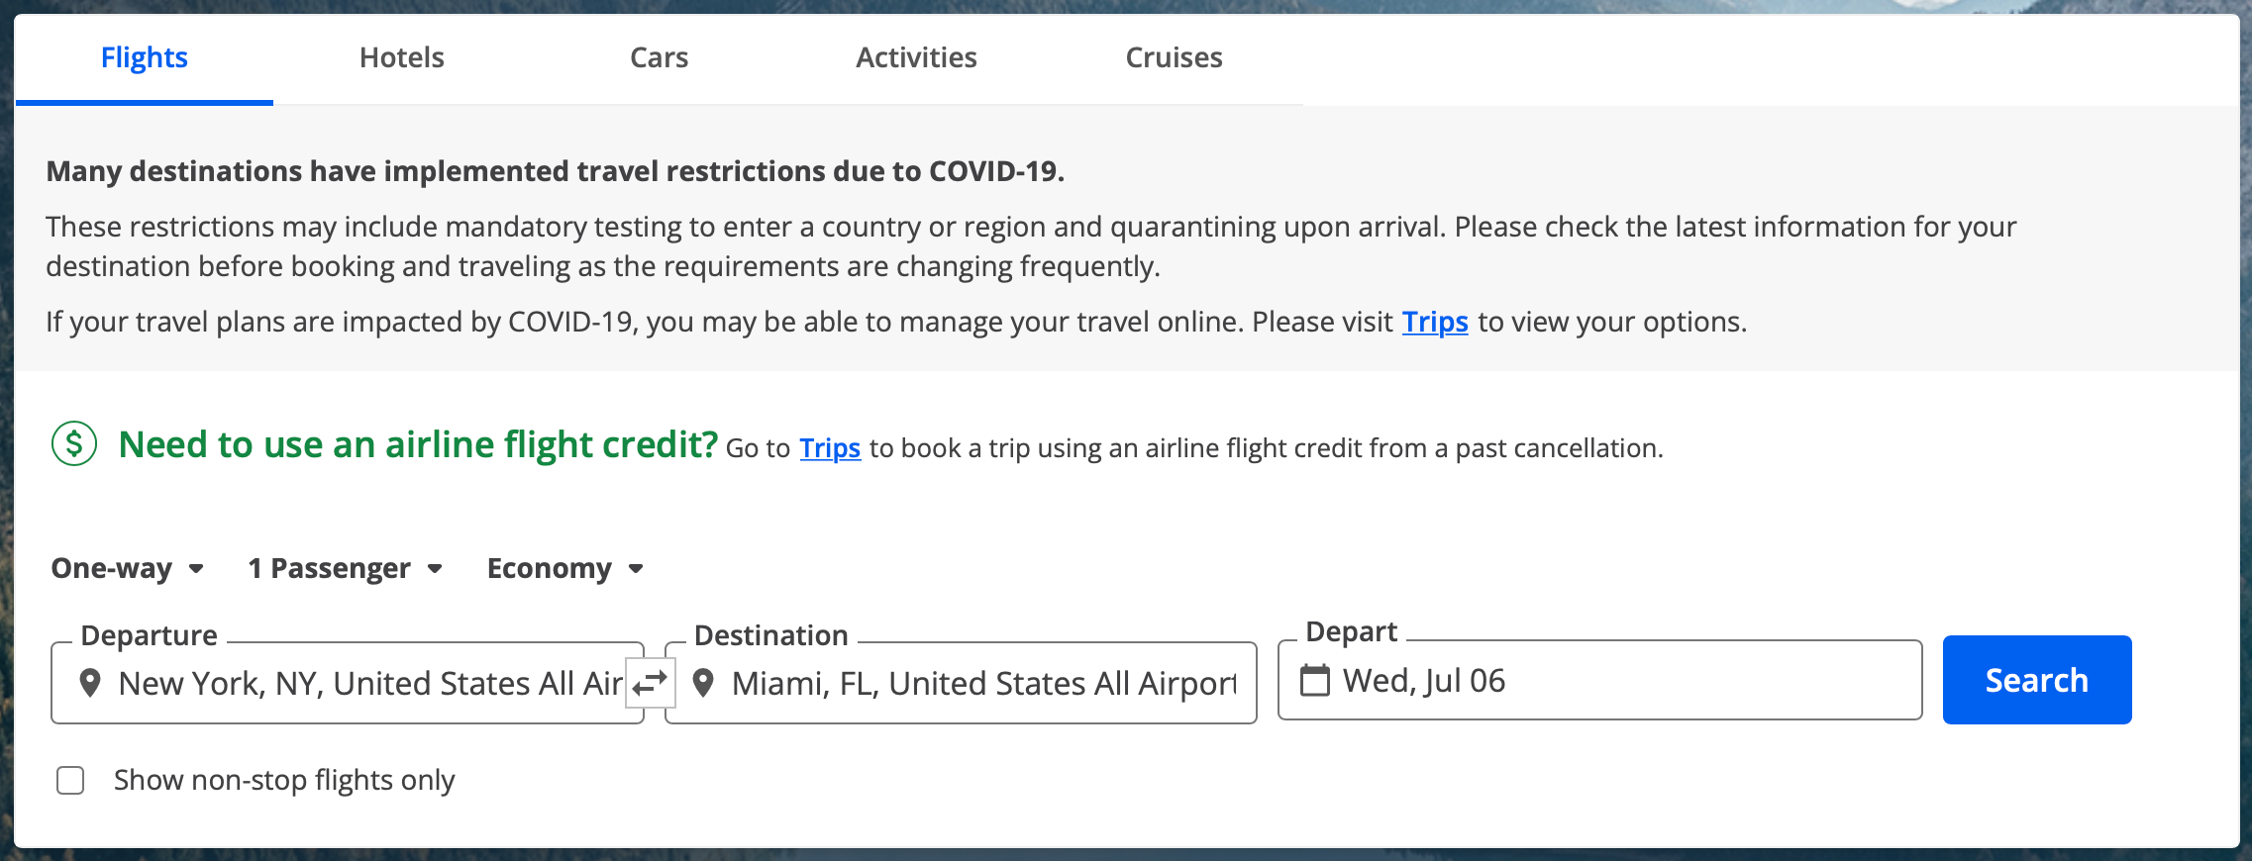
Task: Open the Activities tab
Action: click(916, 56)
